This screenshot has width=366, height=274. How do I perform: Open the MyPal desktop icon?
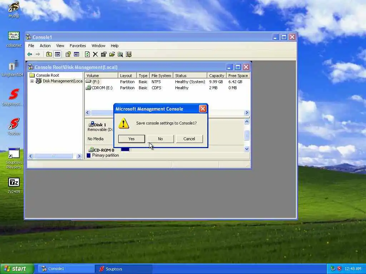click(x=14, y=10)
